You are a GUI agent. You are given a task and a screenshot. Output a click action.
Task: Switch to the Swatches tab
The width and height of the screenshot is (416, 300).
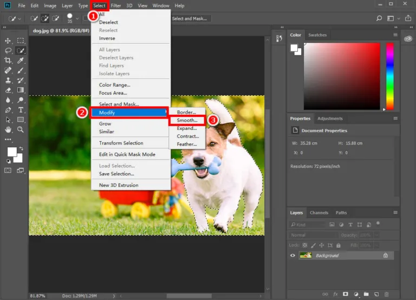[317, 35]
